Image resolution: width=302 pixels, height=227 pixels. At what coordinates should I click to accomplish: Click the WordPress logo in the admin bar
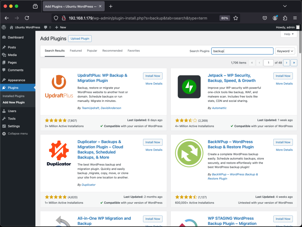pyautogui.click(x=3, y=27)
